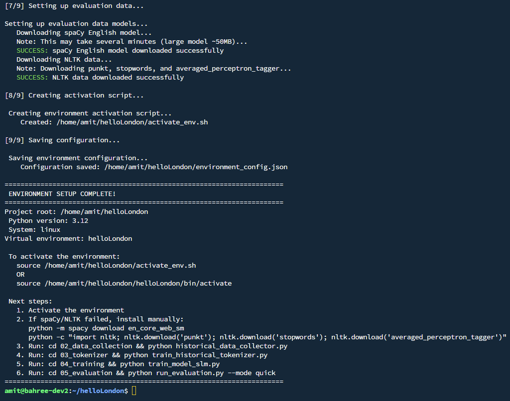This screenshot has height=401, width=510.
Task: Click the Virtual environment: helloLondon line
Action: pos(68,239)
